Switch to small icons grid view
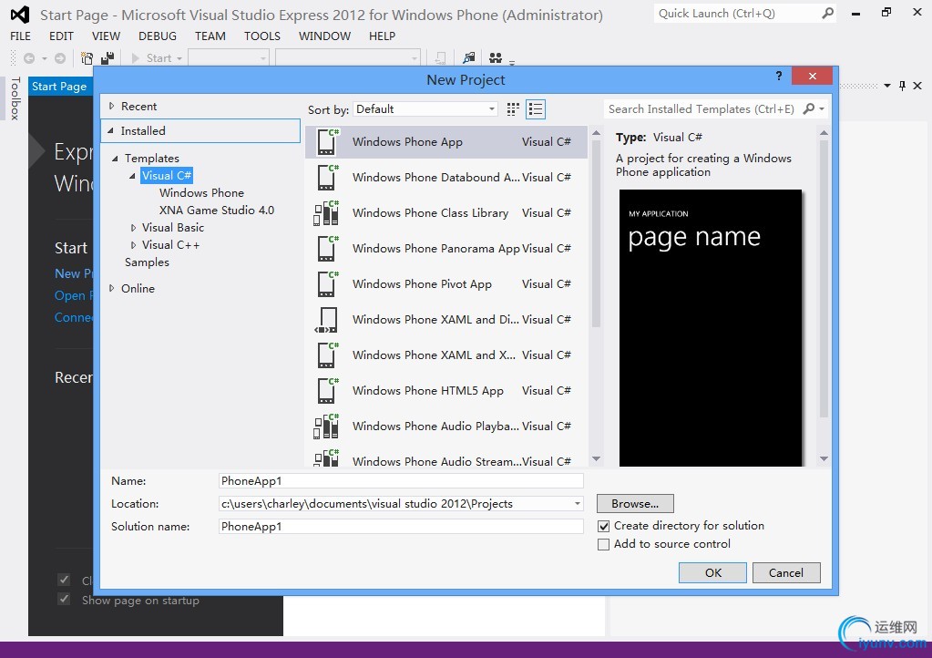Image resolution: width=932 pixels, height=658 pixels. (x=513, y=109)
